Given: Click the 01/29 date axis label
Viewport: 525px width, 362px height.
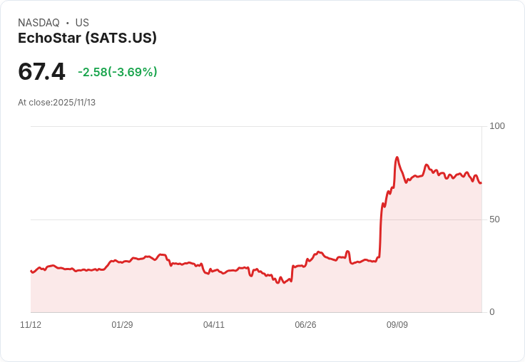Looking at the screenshot, I should pos(122,324).
